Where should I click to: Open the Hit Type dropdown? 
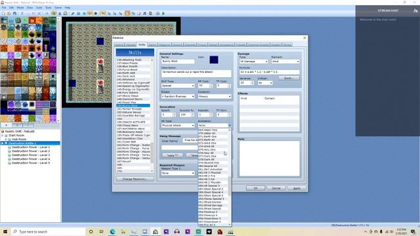[x=178, y=125]
